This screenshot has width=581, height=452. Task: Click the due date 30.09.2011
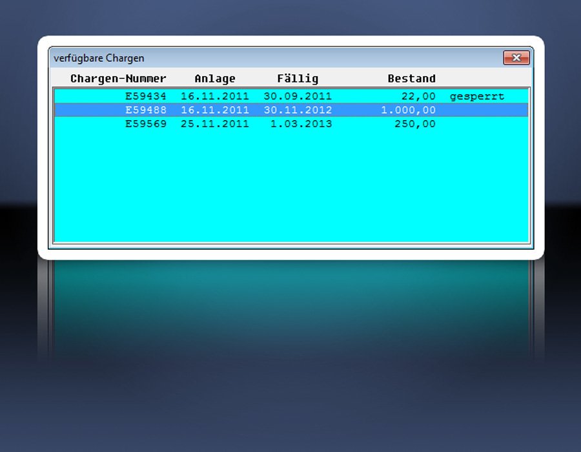point(298,96)
